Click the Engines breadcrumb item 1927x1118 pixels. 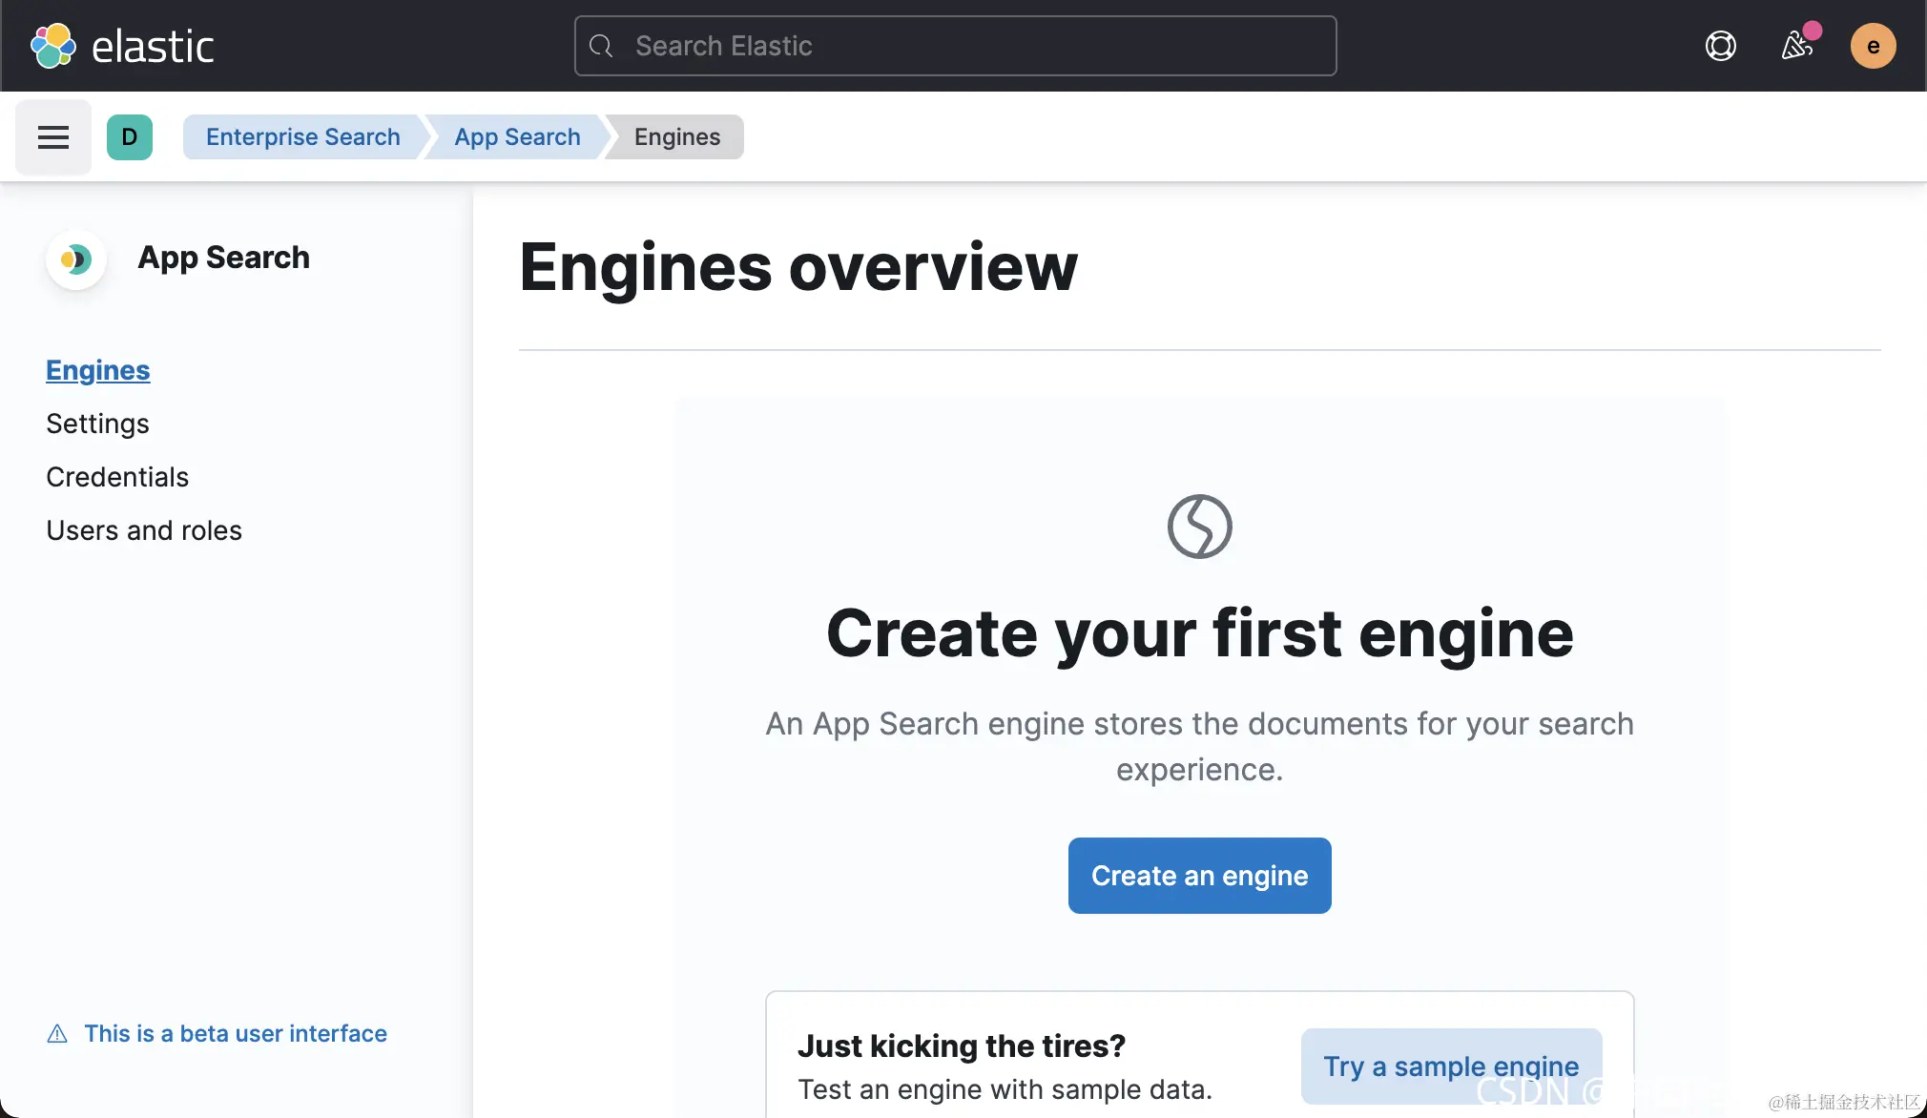pos(677,137)
